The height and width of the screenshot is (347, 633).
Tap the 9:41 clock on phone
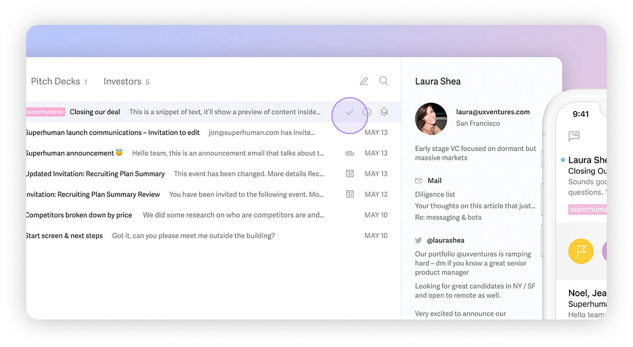coord(581,114)
